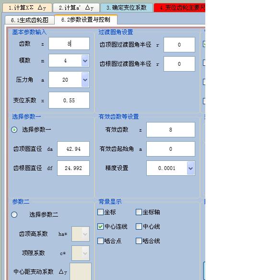Screen dimensions: 259x280
Task: Open the 3.确定变位系数 tab
Action: tap(127, 8)
